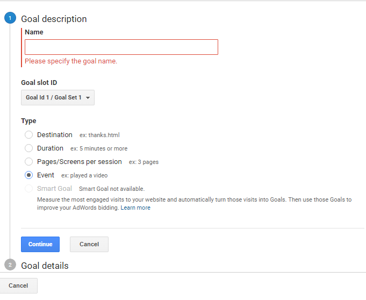Viewport: 366px width, 300px height.
Task: Click the step 1 circle icon
Action: click(x=10, y=18)
